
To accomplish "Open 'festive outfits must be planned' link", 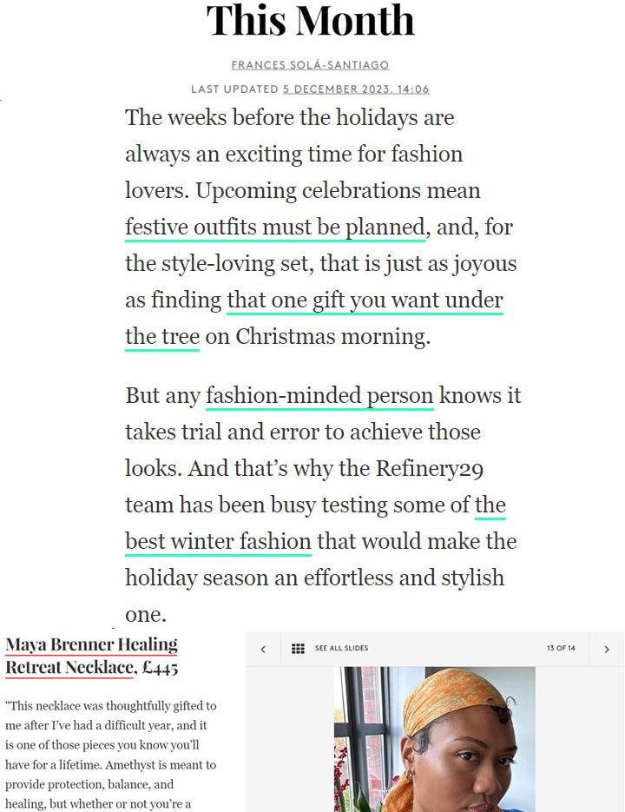I will tap(275, 228).
